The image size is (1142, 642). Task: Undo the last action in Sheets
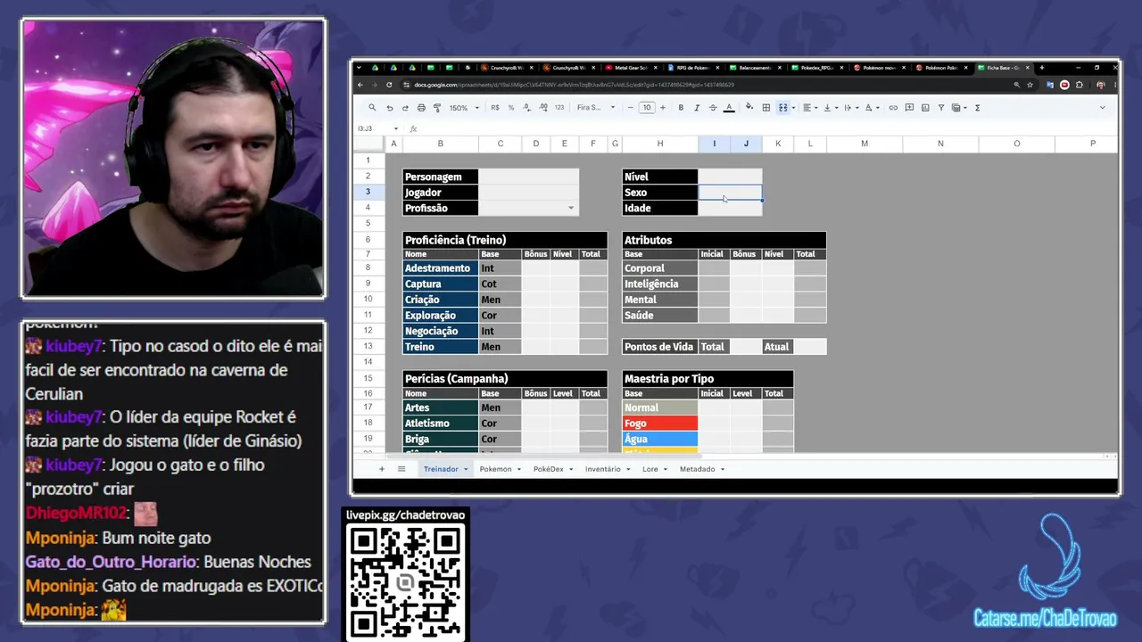pos(389,108)
